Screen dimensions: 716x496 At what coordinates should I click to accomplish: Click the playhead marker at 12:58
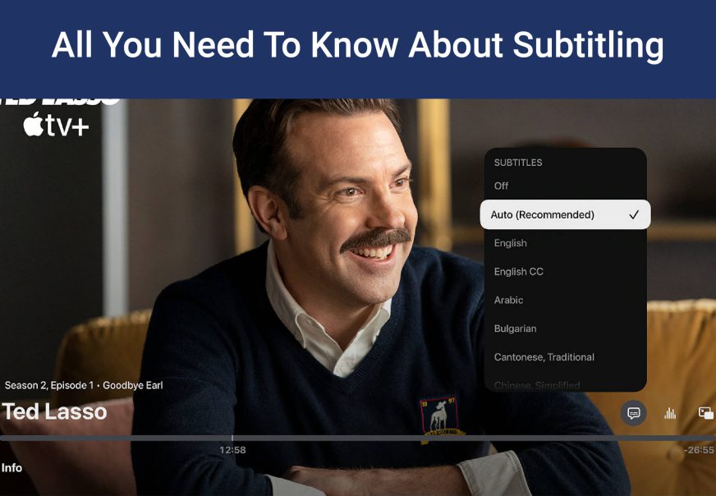[x=232, y=438]
